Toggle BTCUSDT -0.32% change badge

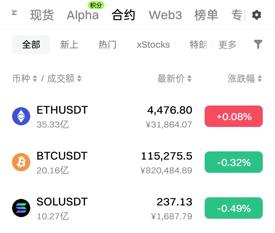[234, 162]
